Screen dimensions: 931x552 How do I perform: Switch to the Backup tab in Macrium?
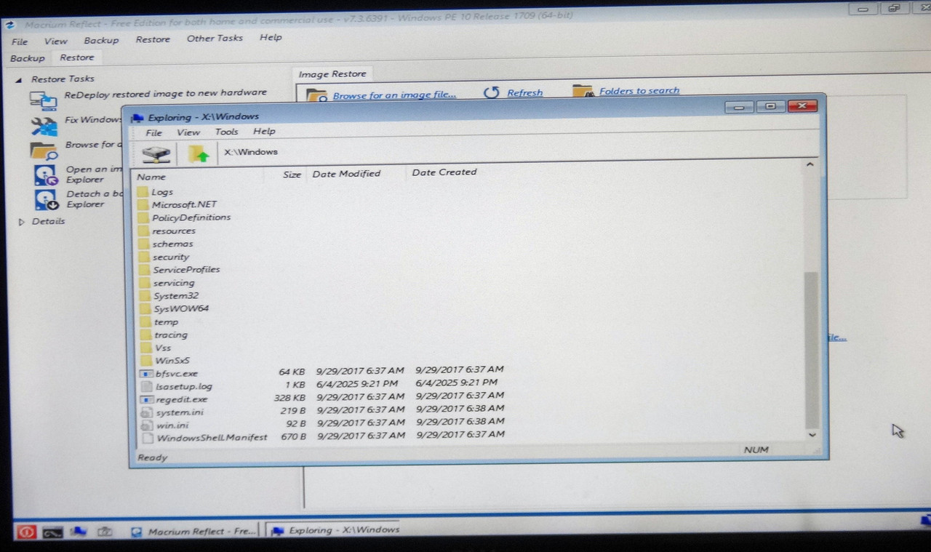point(28,58)
